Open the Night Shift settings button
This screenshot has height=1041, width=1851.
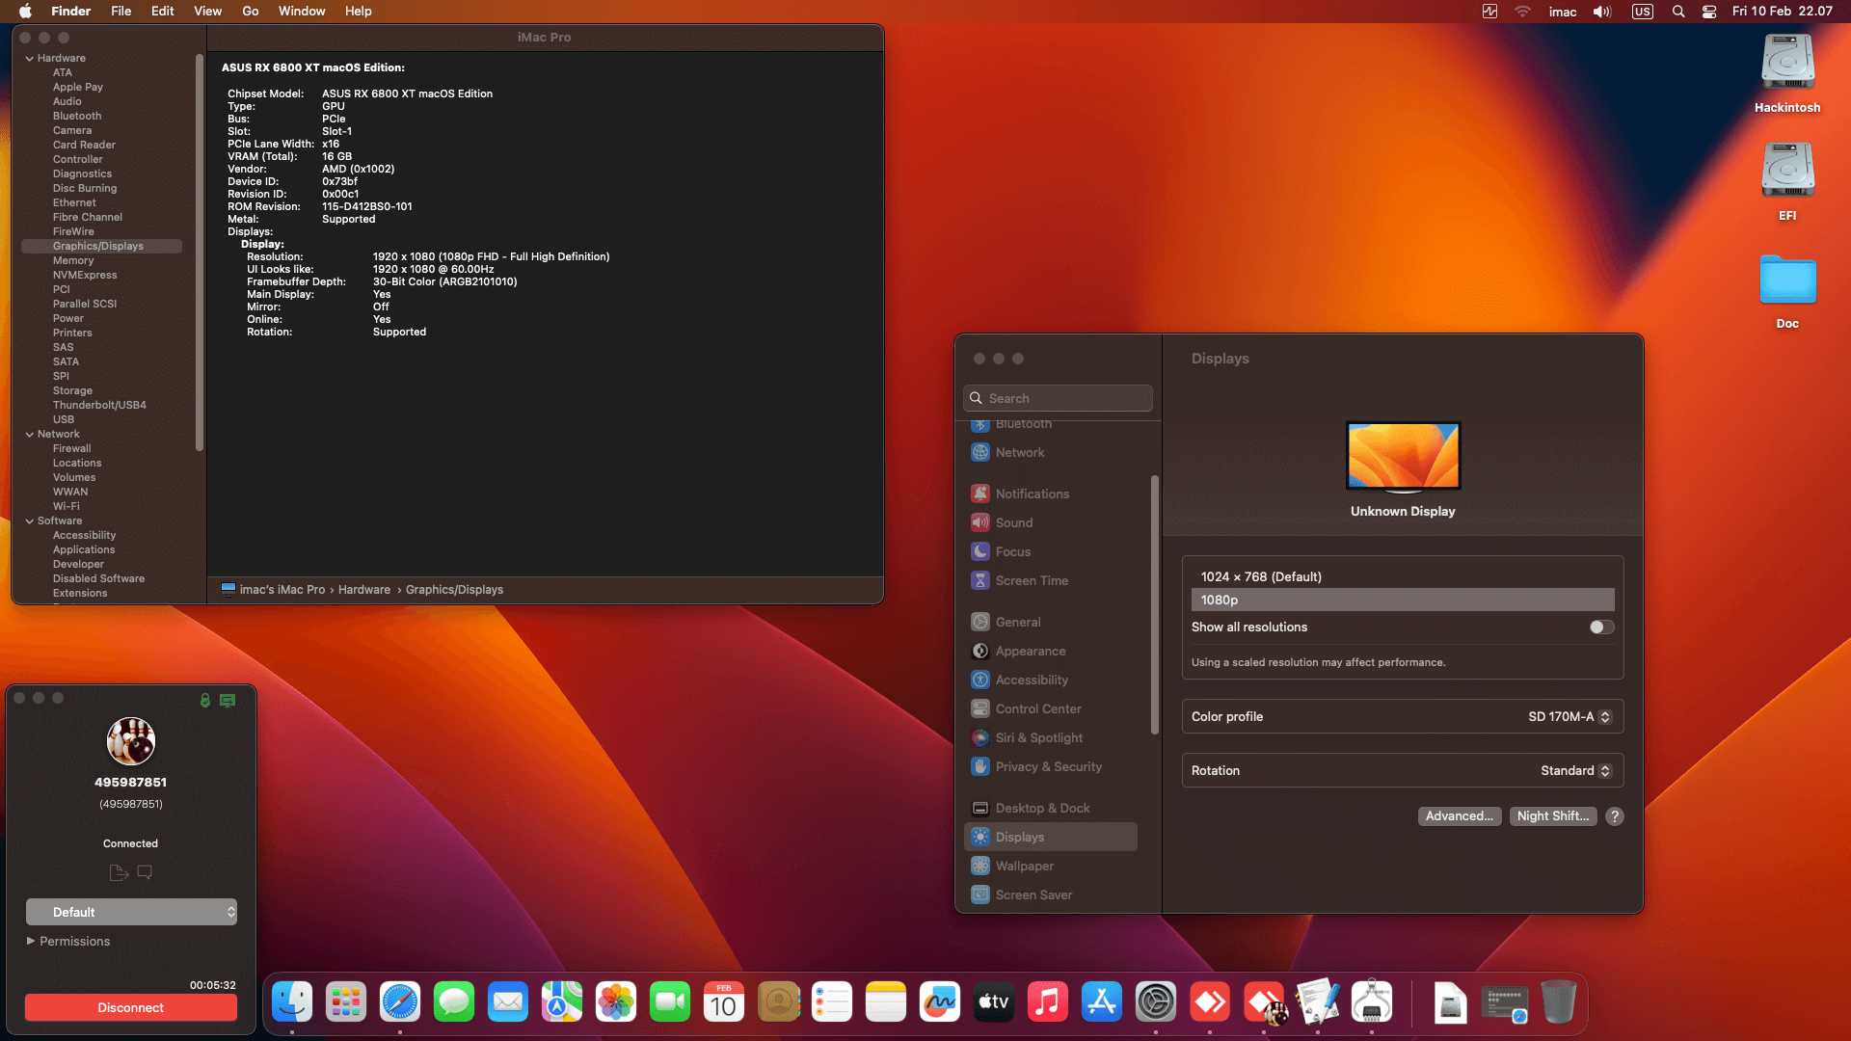point(1553,815)
